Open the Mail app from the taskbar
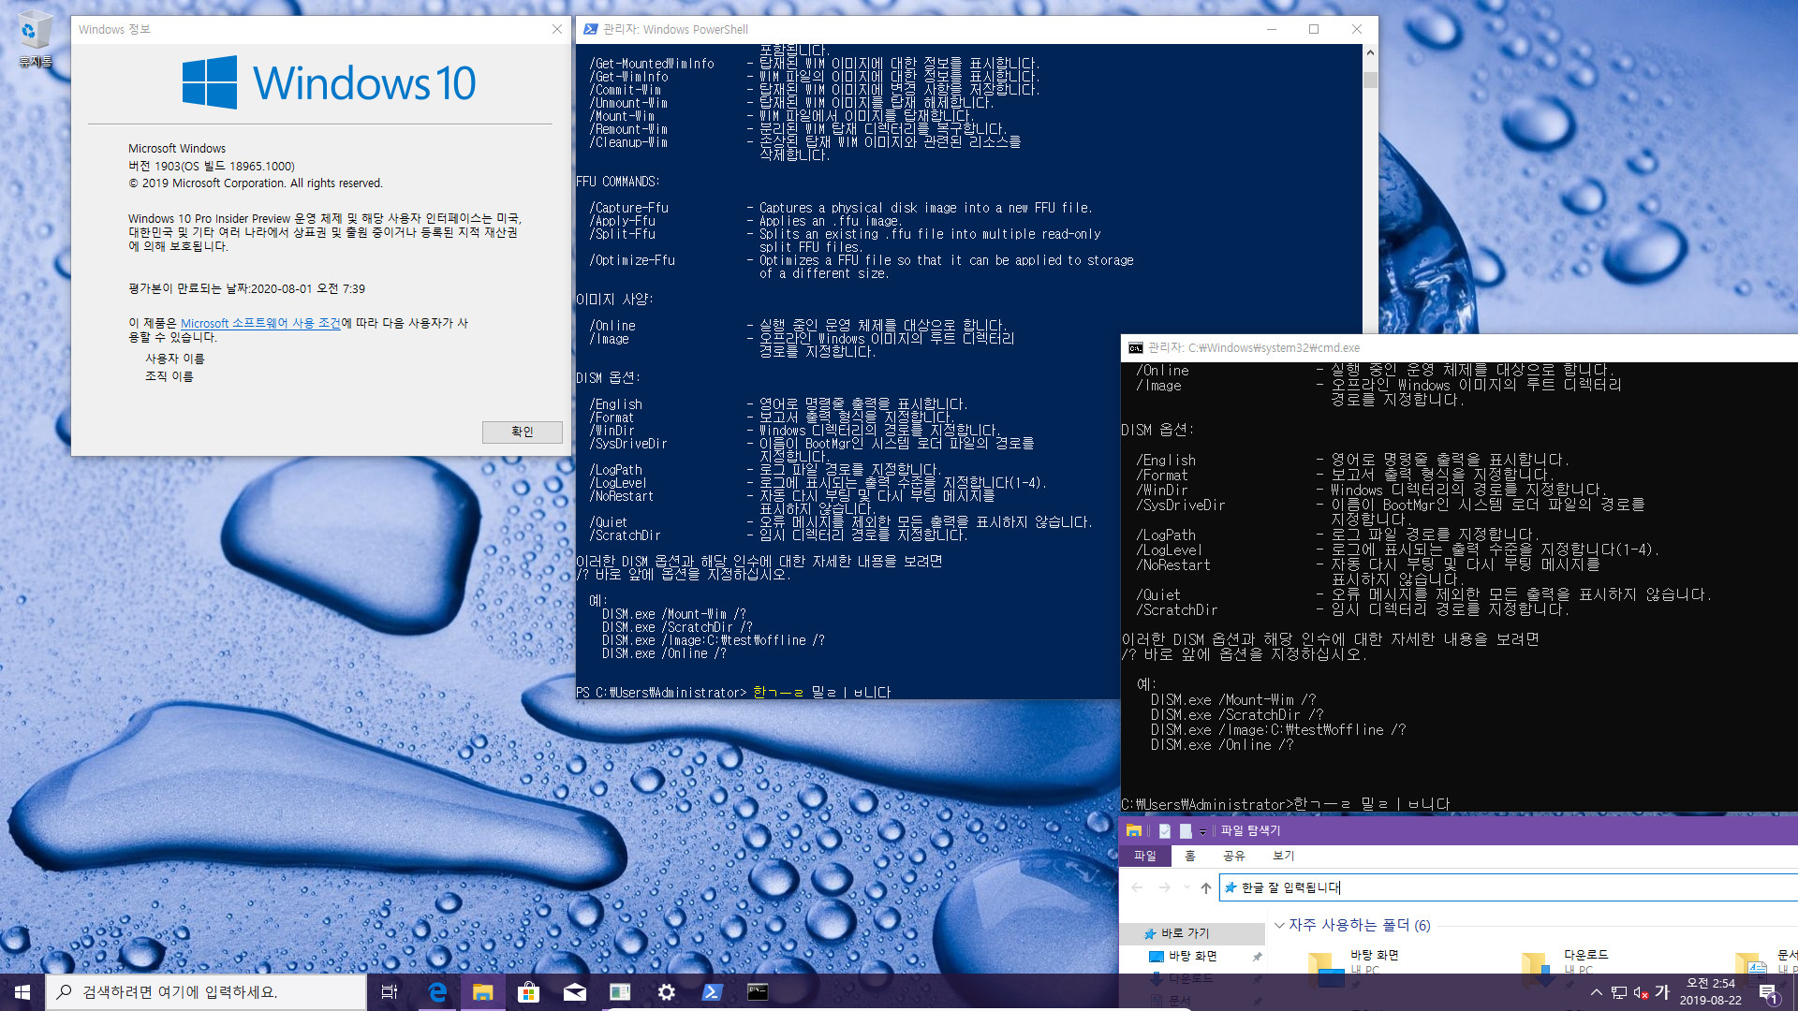This screenshot has height=1011, width=1798. 574,992
